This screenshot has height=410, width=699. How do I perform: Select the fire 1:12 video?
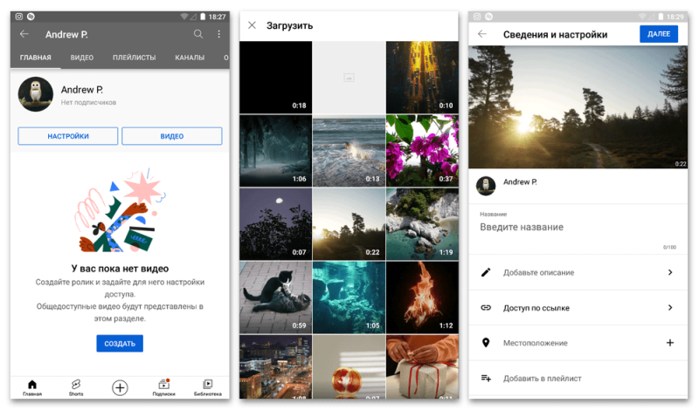coord(422,297)
